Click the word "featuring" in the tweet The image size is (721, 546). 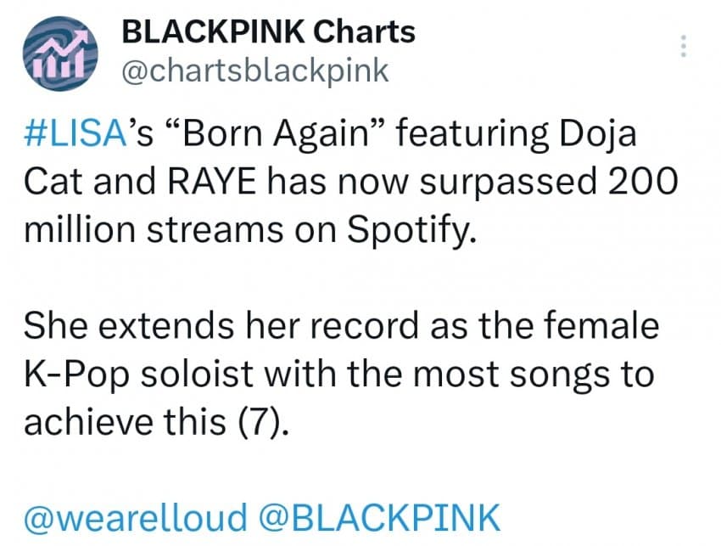click(x=472, y=134)
